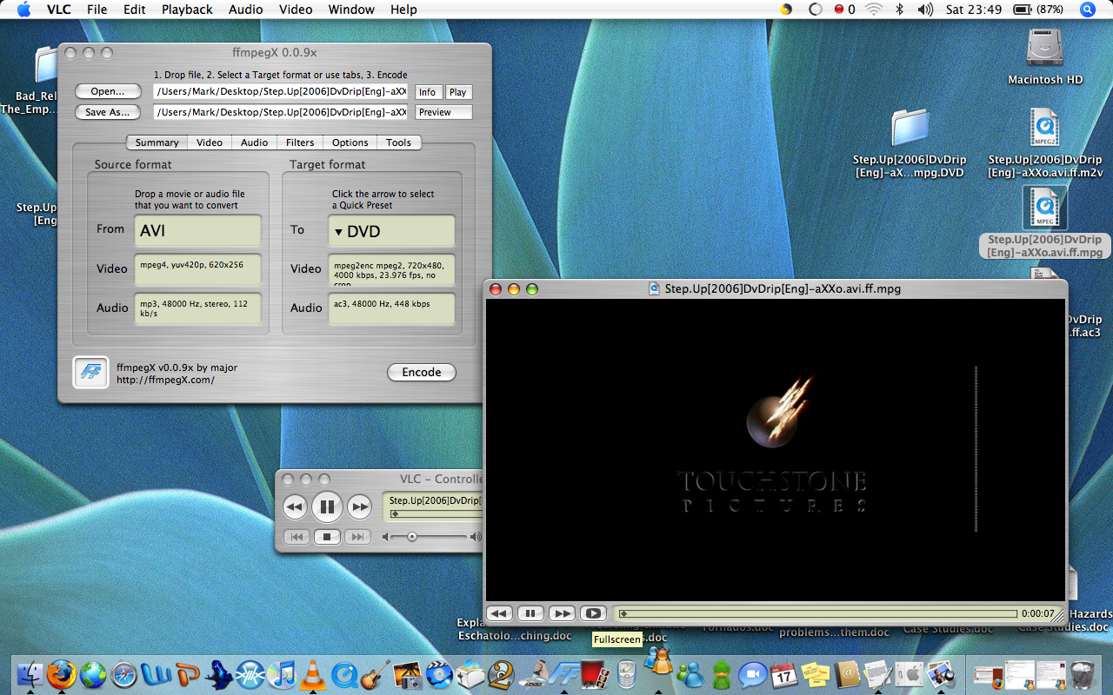Viewport: 1113px width, 695px height.
Task: Open the Trash in the Dock
Action: pos(1083,675)
